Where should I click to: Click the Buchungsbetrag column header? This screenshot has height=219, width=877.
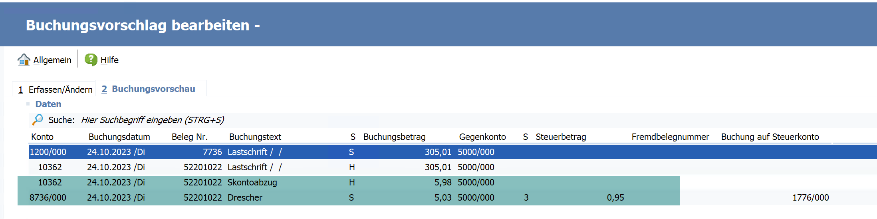coord(394,137)
